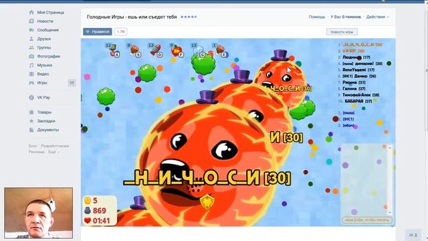
Task: Click the У Вас 0 голосов link
Action: point(346,17)
